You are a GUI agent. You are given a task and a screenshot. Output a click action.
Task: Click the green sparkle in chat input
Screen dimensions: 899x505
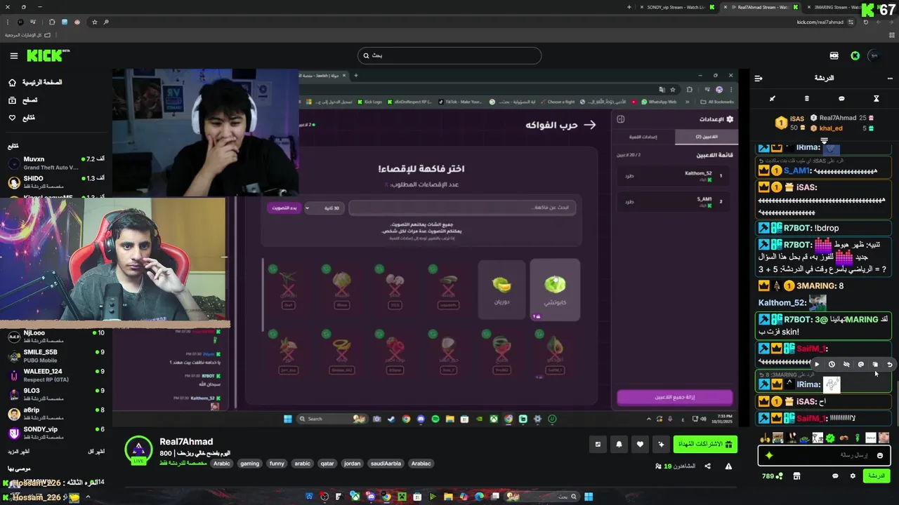pyautogui.click(x=769, y=456)
